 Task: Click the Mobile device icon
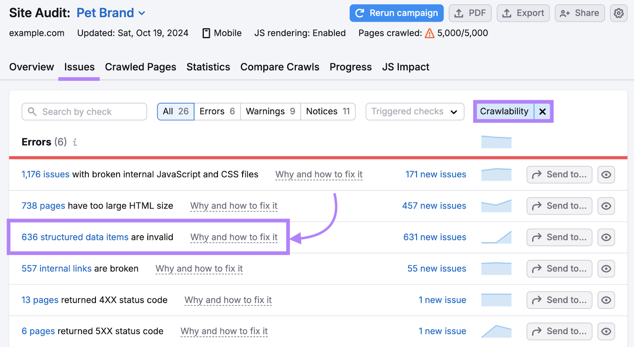[206, 33]
